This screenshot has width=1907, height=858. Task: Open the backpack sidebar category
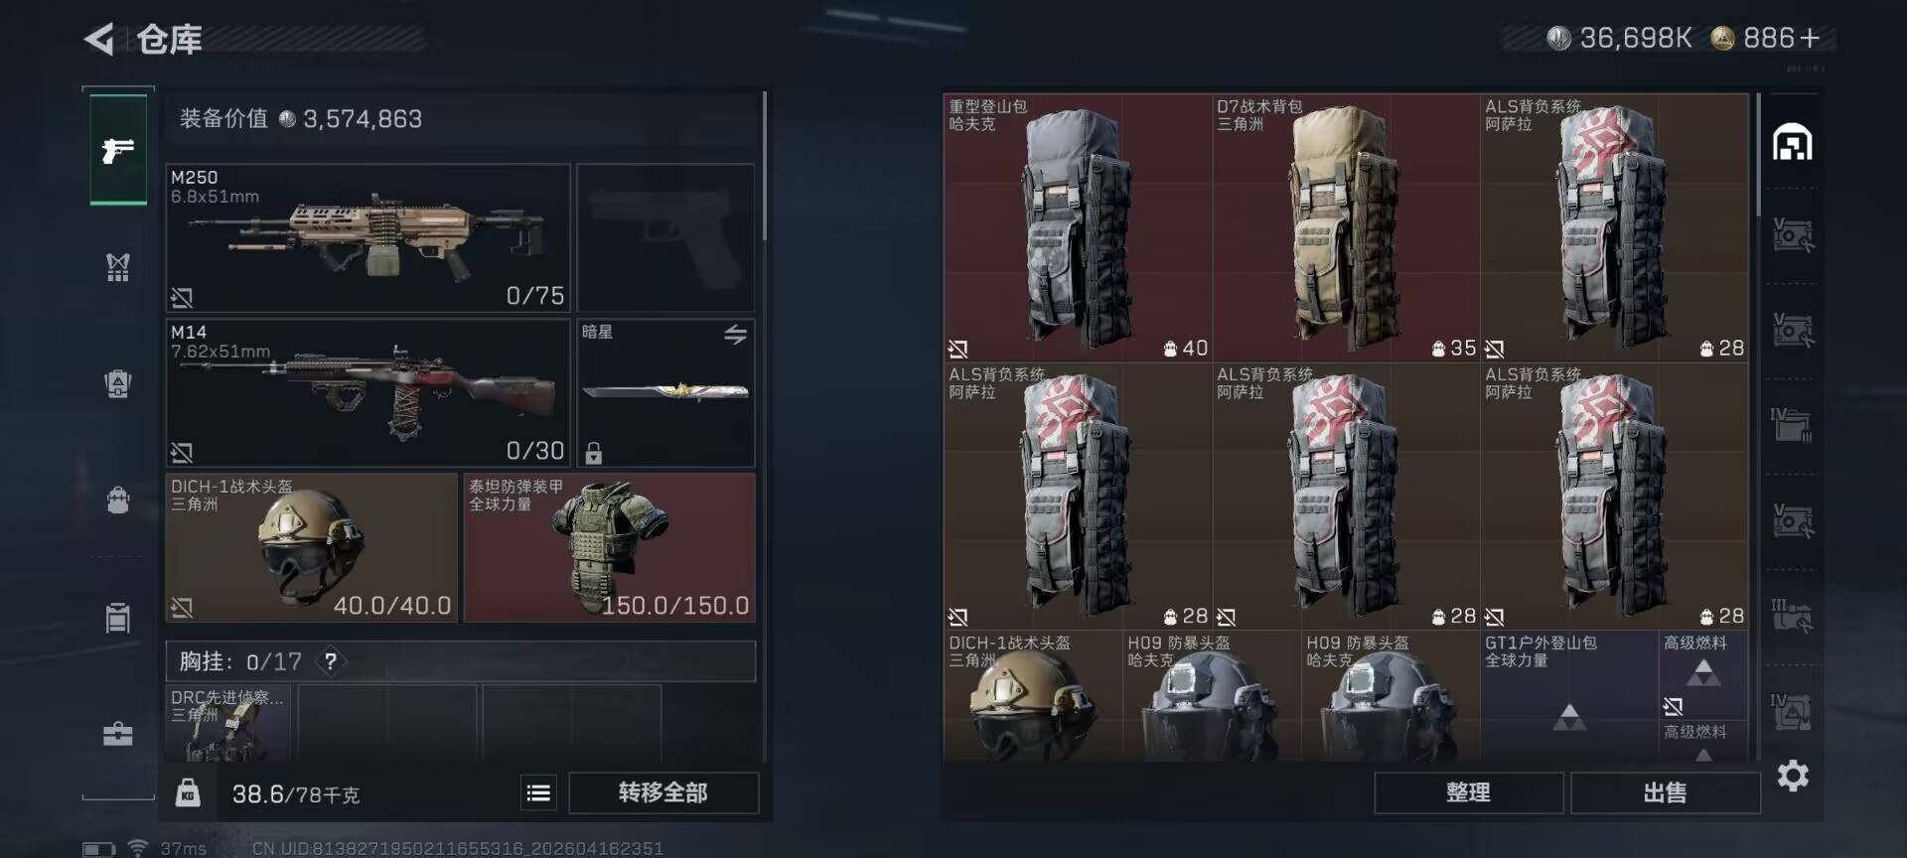[x=118, y=500]
